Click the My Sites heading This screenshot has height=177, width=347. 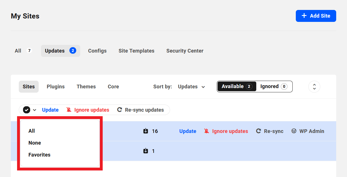tap(25, 16)
